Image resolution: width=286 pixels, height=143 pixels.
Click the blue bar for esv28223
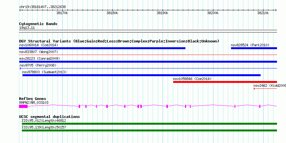pyautogui.click(x=148, y=62)
